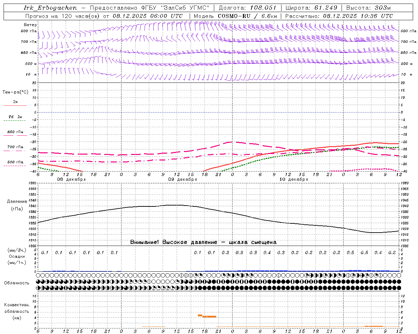Click the date label 10 декабря
Viewport: 418px width, 334px height.
pos(294,179)
